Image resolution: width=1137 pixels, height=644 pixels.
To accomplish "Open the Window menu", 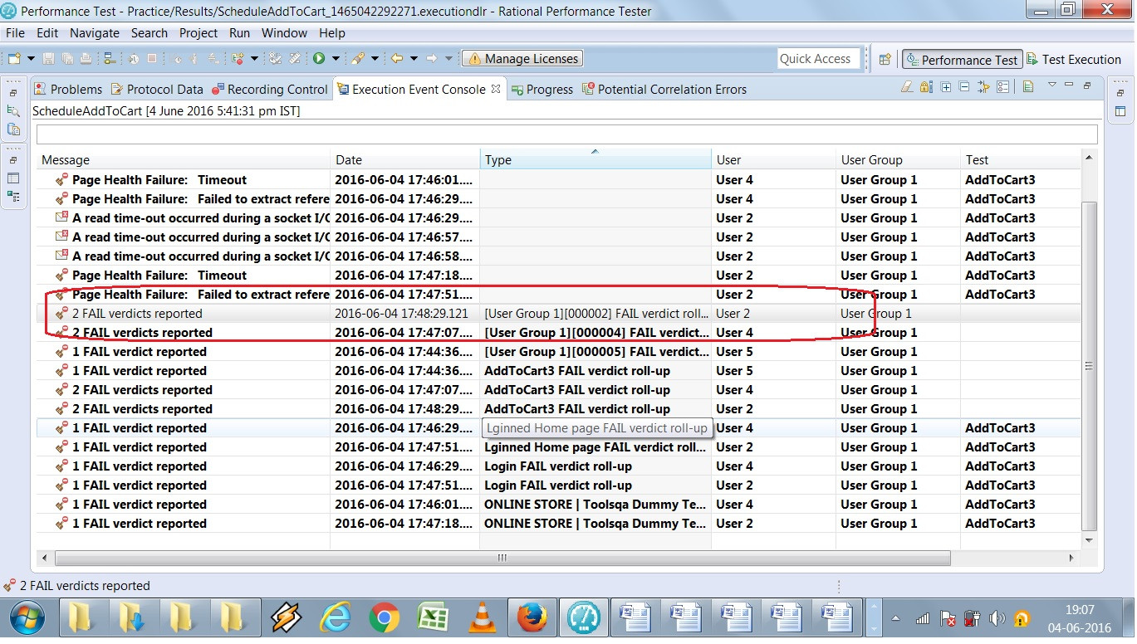I will point(284,33).
